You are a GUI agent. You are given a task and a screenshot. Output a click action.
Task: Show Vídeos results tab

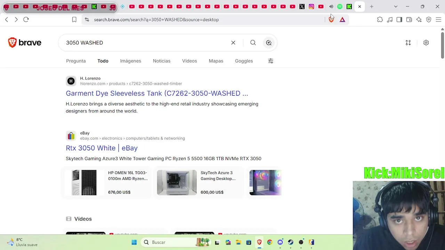coord(189,61)
